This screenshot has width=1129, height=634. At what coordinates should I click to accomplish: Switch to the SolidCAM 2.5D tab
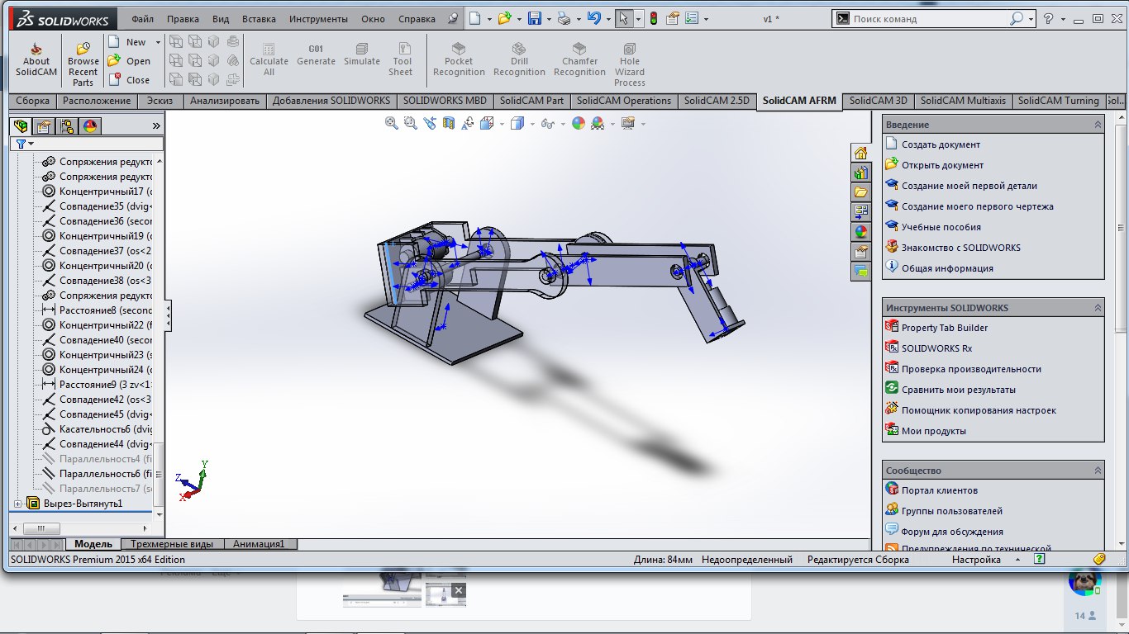pos(717,101)
